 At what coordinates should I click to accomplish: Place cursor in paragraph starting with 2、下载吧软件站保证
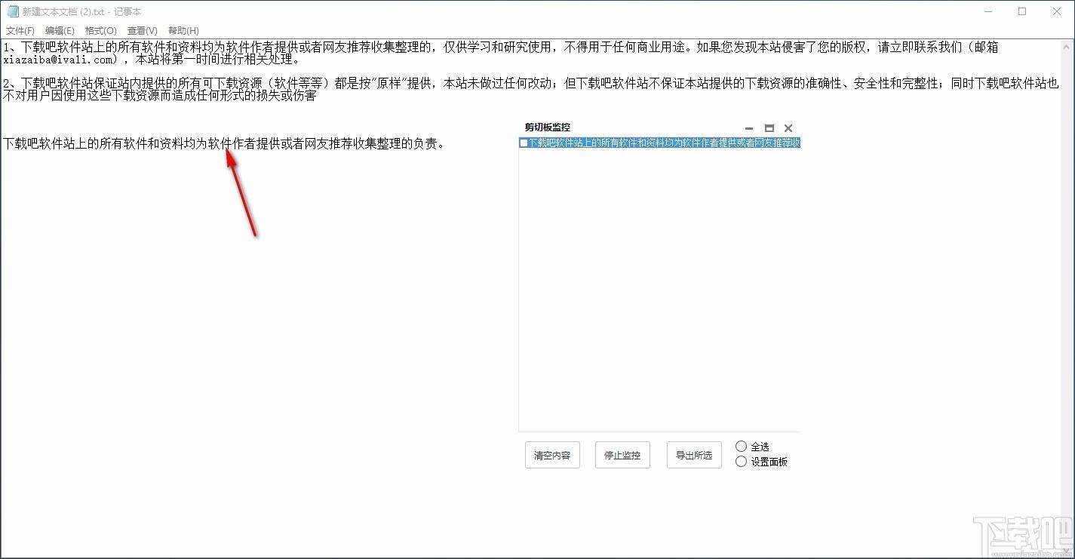click(530, 90)
